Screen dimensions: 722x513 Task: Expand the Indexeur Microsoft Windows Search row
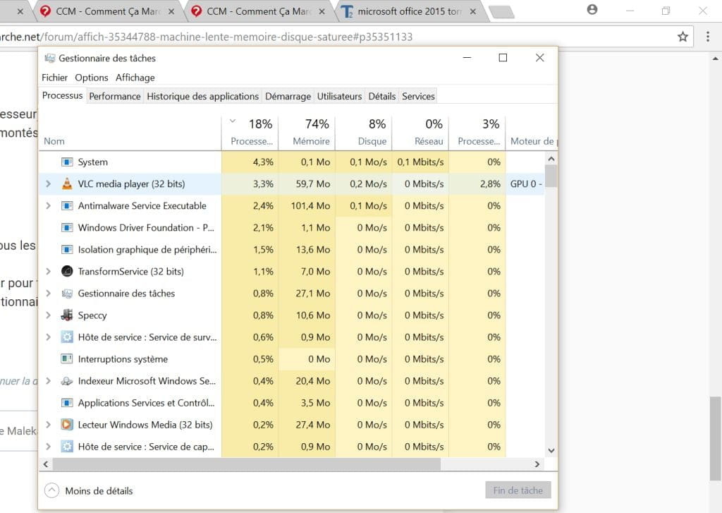coord(49,381)
